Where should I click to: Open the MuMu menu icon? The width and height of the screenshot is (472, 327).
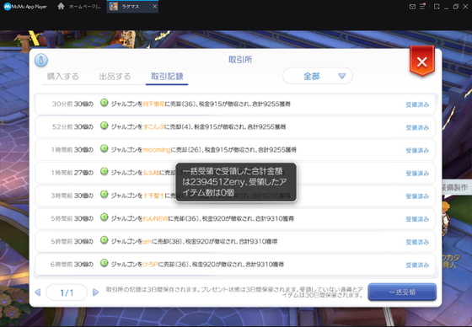point(422,7)
